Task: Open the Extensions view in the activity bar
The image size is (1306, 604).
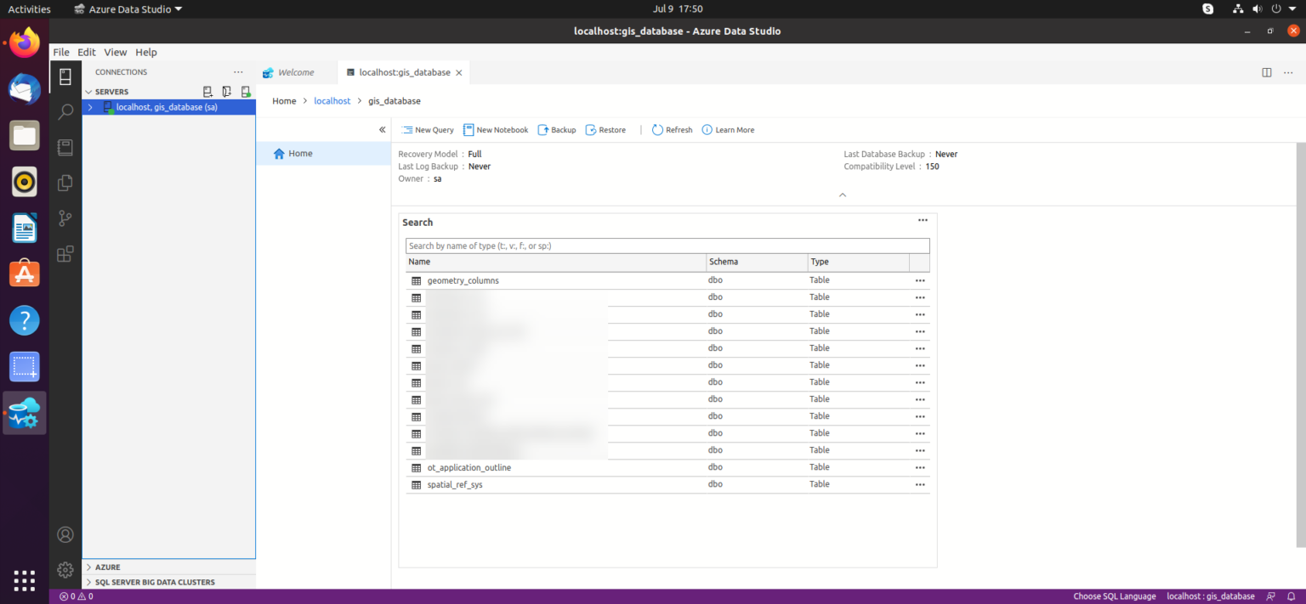Action: 65,253
